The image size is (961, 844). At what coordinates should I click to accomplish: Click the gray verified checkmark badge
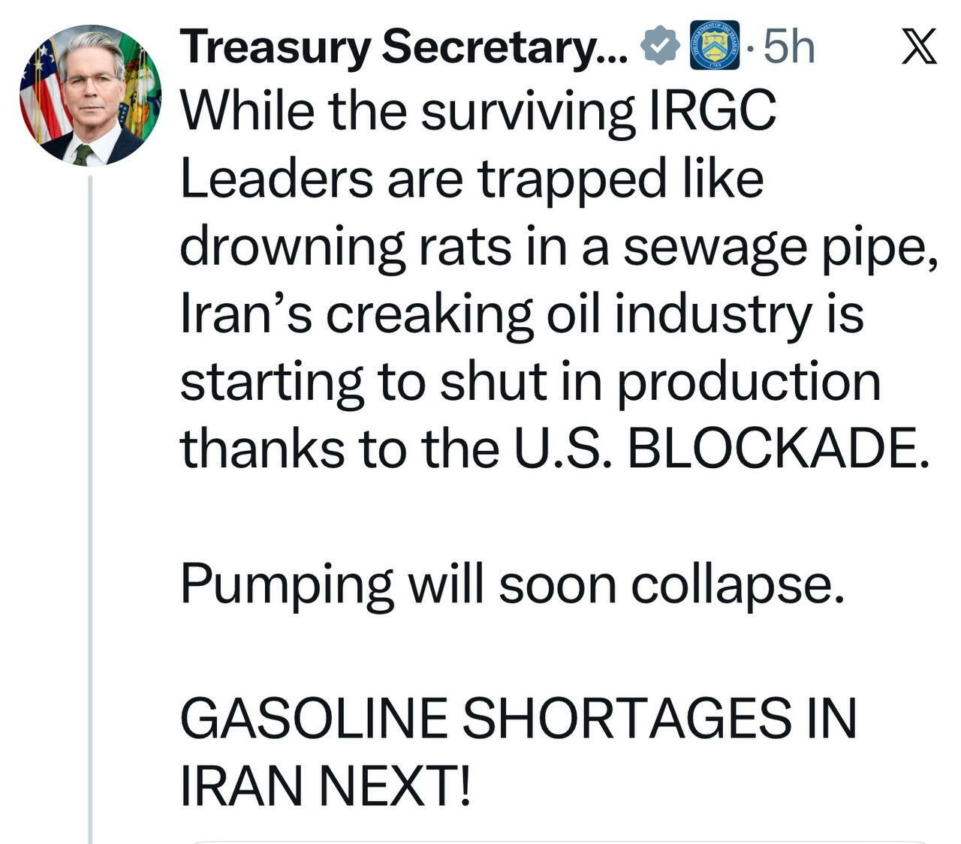[659, 47]
